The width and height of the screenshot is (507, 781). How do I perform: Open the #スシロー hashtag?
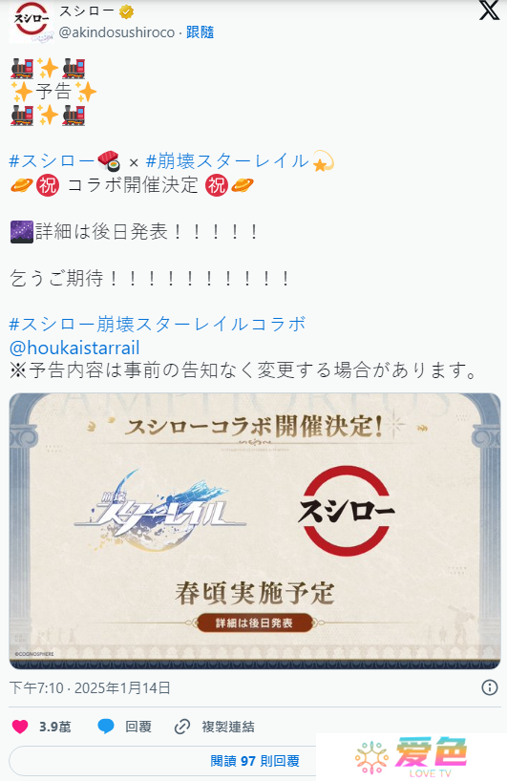point(52,161)
